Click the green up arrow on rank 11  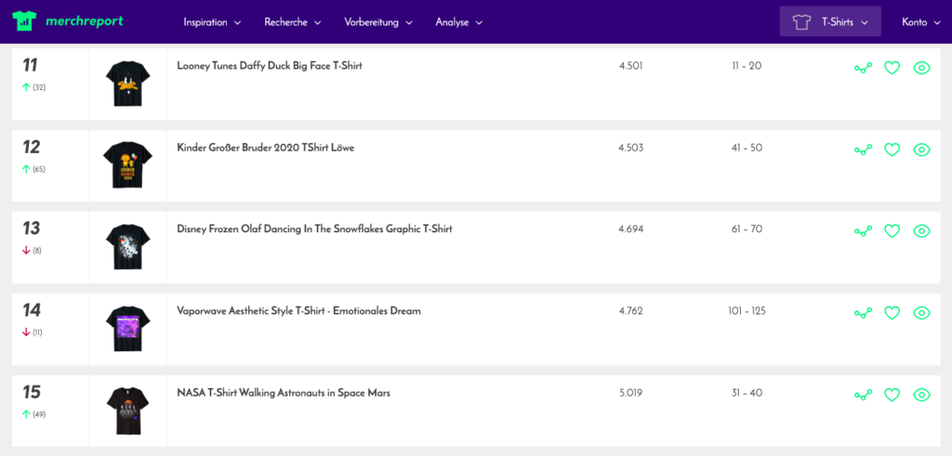pos(26,87)
